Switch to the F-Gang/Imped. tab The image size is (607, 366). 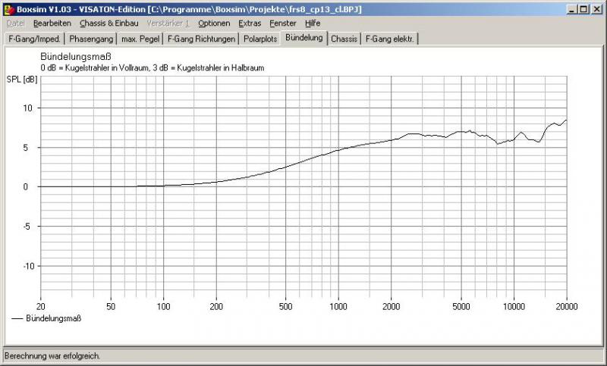pos(33,39)
